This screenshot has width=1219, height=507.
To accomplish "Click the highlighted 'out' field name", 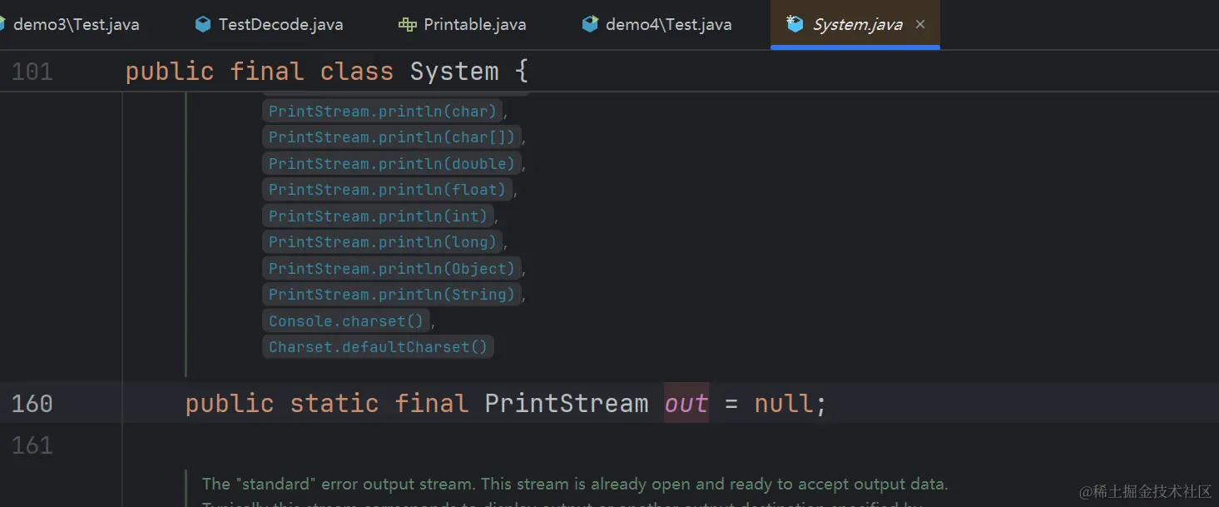I will (686, 404).
